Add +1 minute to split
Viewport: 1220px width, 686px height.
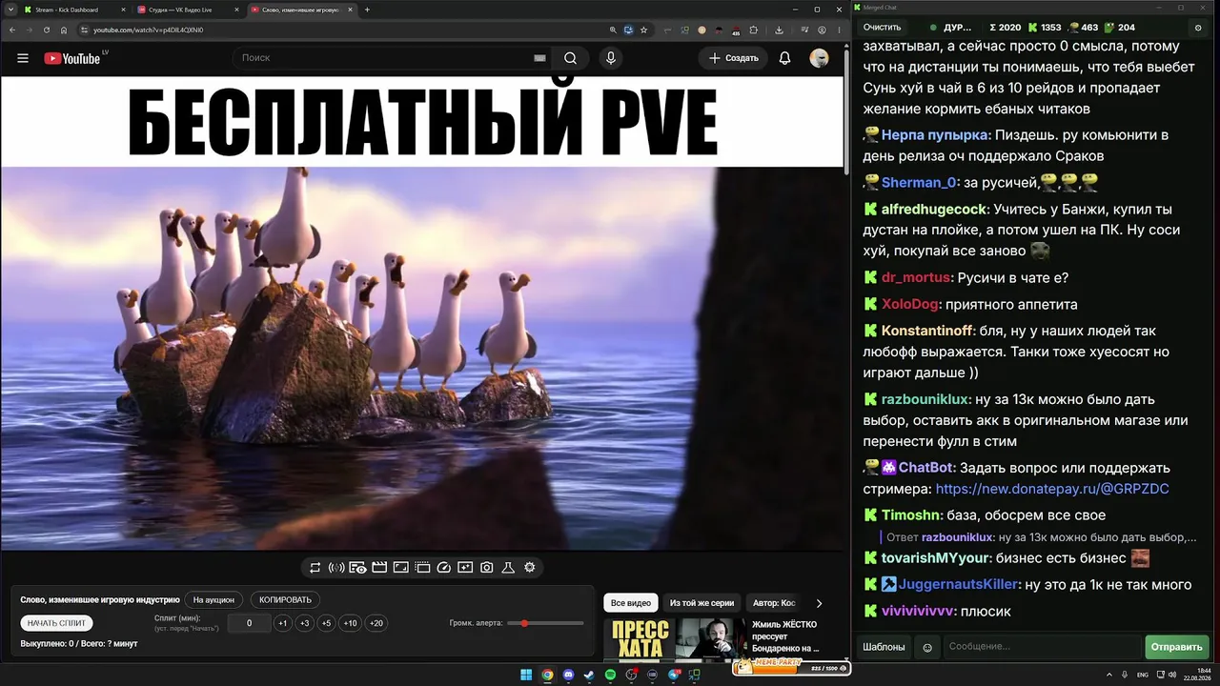tap(282, 623)
